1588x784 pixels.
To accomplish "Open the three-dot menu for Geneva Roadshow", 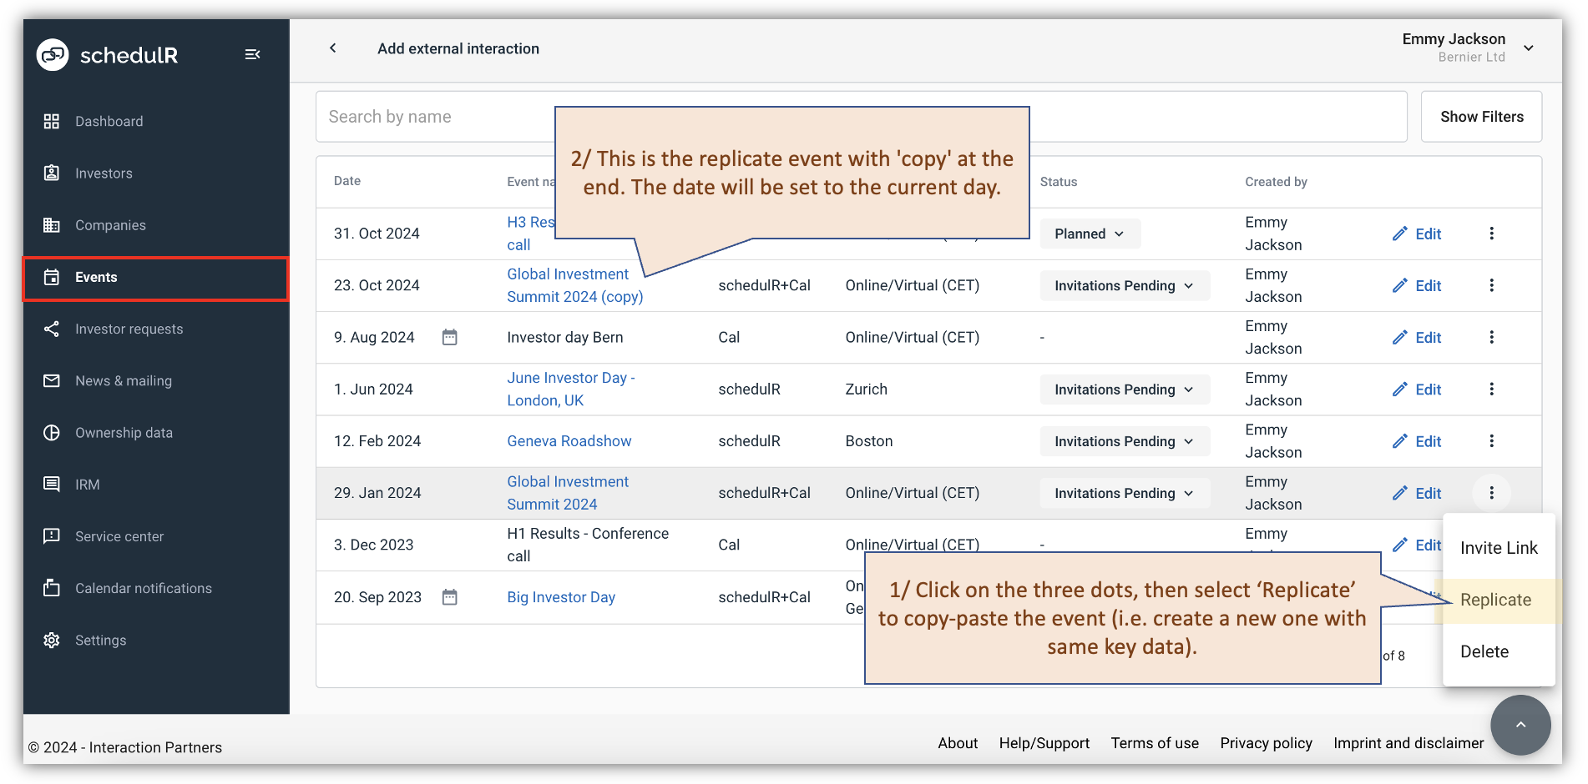I will click(x=1492, y=441).
